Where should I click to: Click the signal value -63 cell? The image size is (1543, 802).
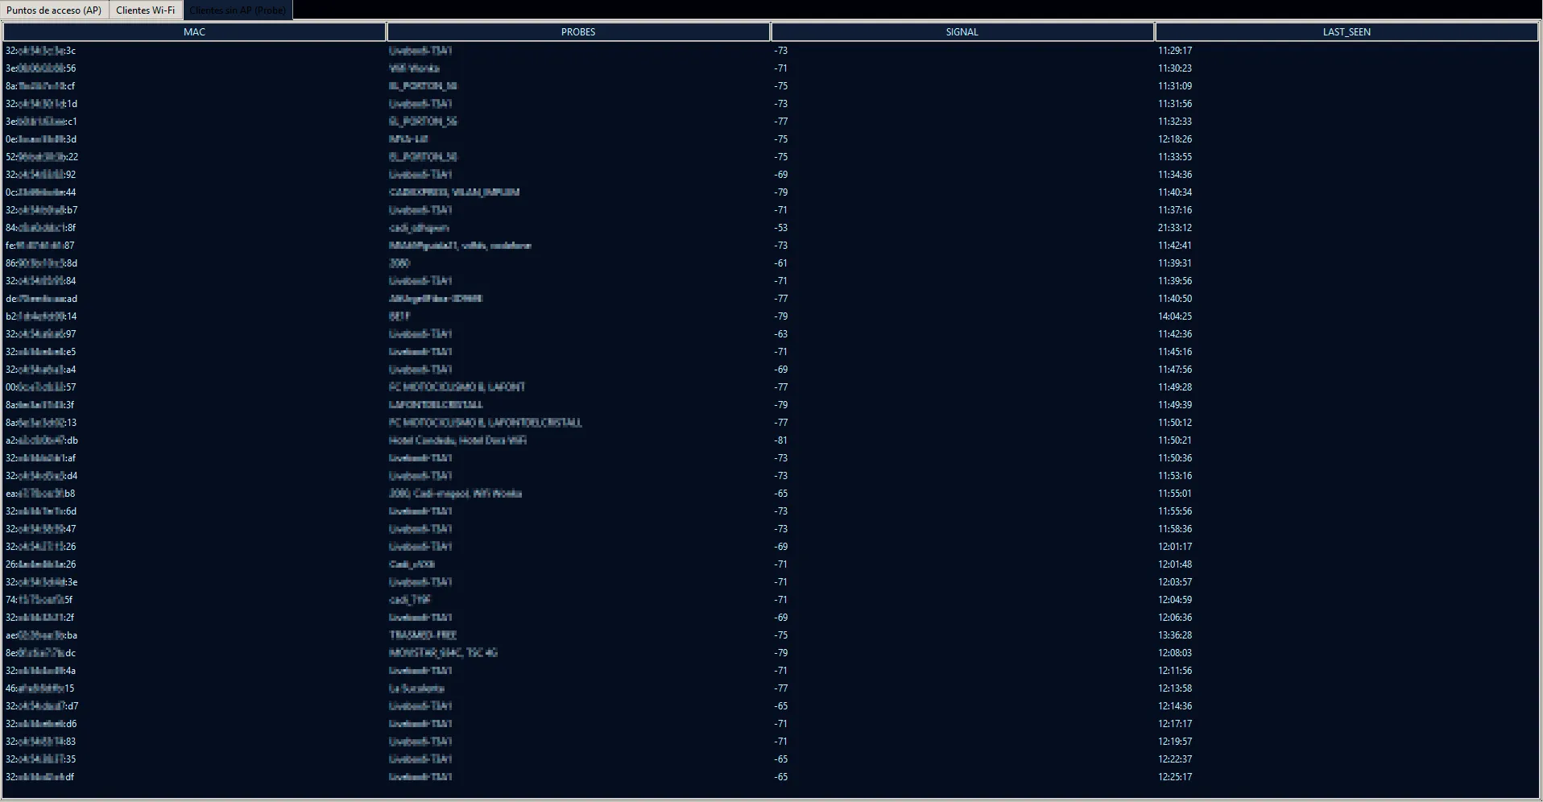point(780,334)
